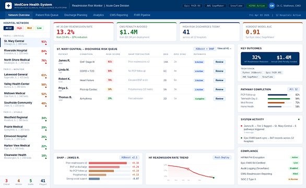
Task: Go to the Discharge Planning tab
Action: (x=76, y=15)
